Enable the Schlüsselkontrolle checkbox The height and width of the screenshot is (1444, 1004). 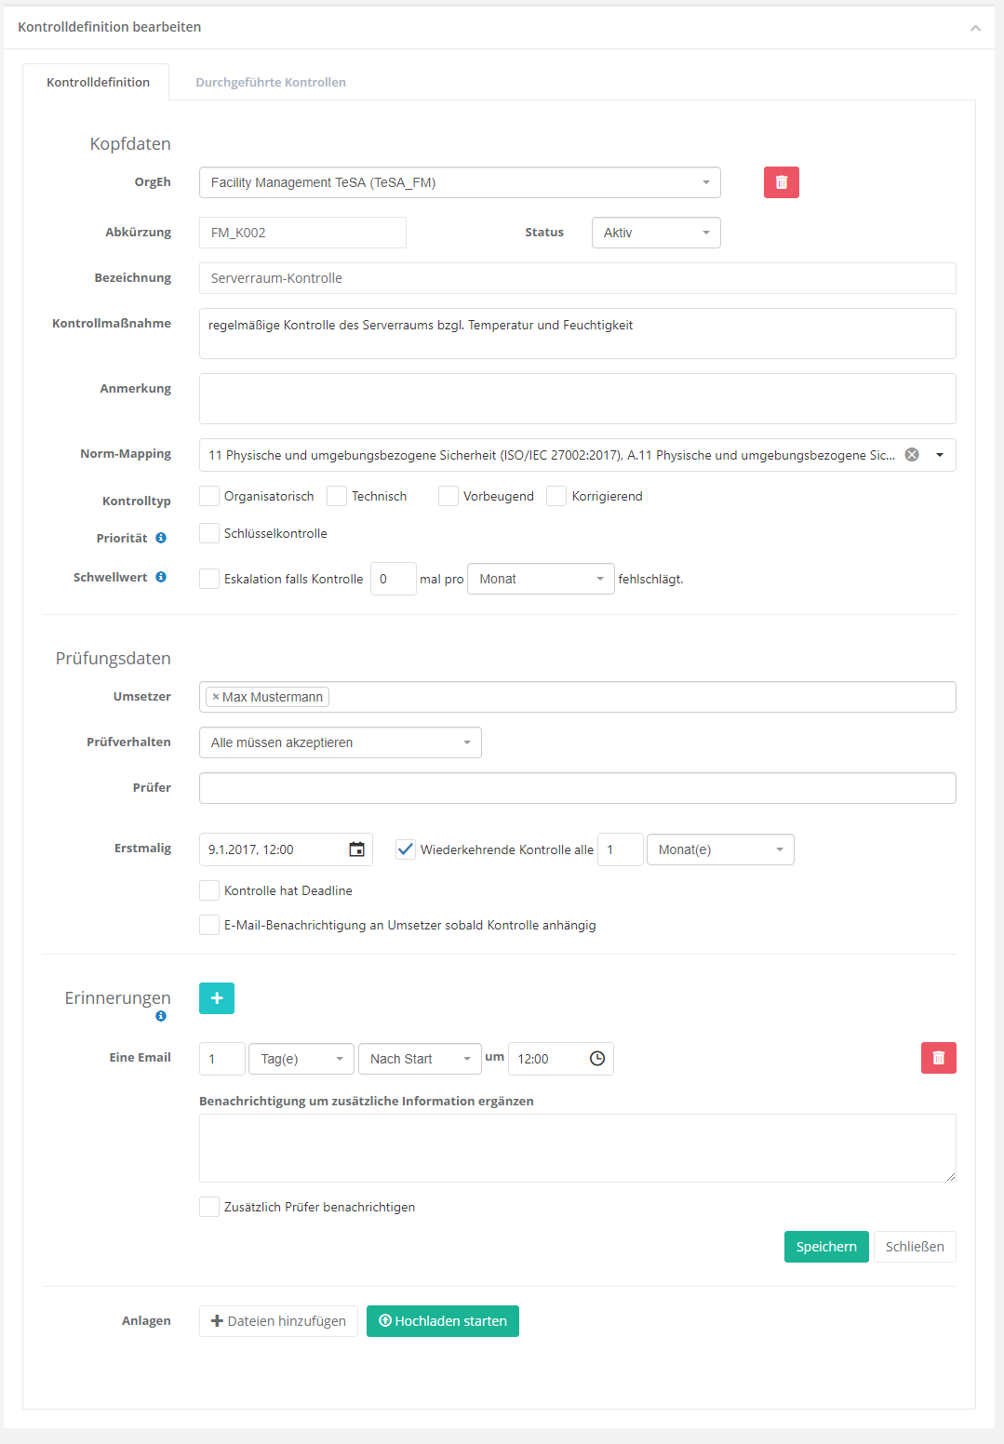pos(210,533)
